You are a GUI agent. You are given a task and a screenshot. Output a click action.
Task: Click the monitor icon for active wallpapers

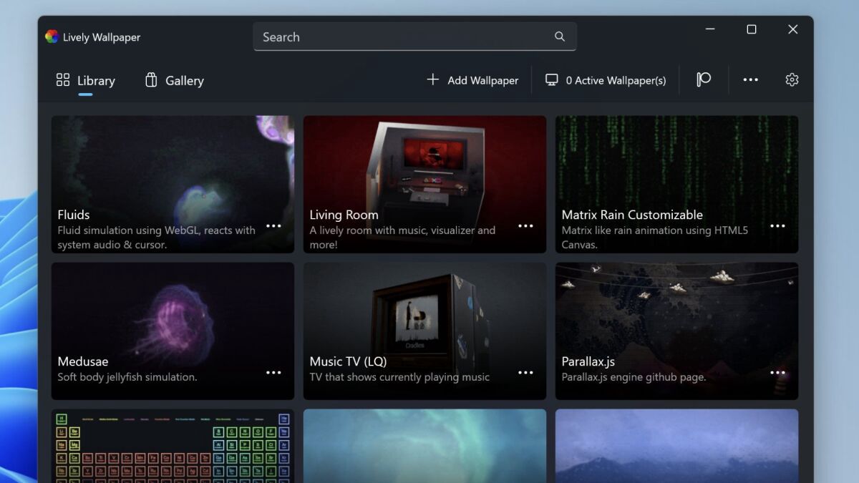(551, 80)
